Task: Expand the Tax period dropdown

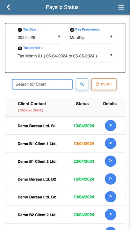Action: click(x=65, y=56)
